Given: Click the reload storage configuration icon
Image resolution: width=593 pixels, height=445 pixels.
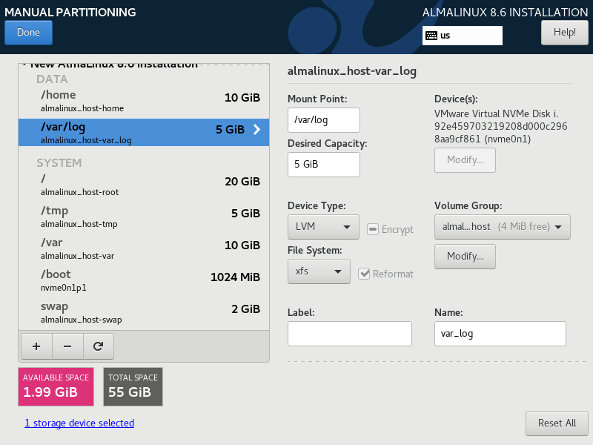Looking at the screenshot, I should (99, 346).
